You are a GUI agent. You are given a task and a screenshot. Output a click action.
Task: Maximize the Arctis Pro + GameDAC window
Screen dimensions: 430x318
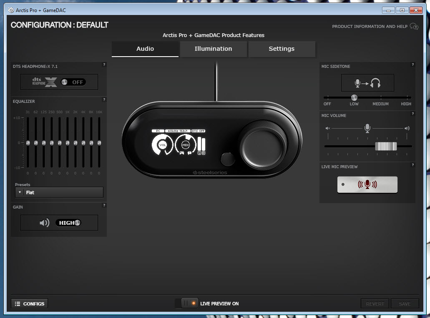click(402, 10)
